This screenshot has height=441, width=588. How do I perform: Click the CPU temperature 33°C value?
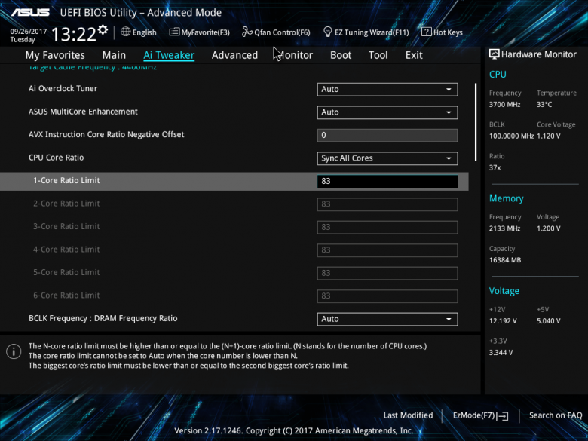point(544,105)
